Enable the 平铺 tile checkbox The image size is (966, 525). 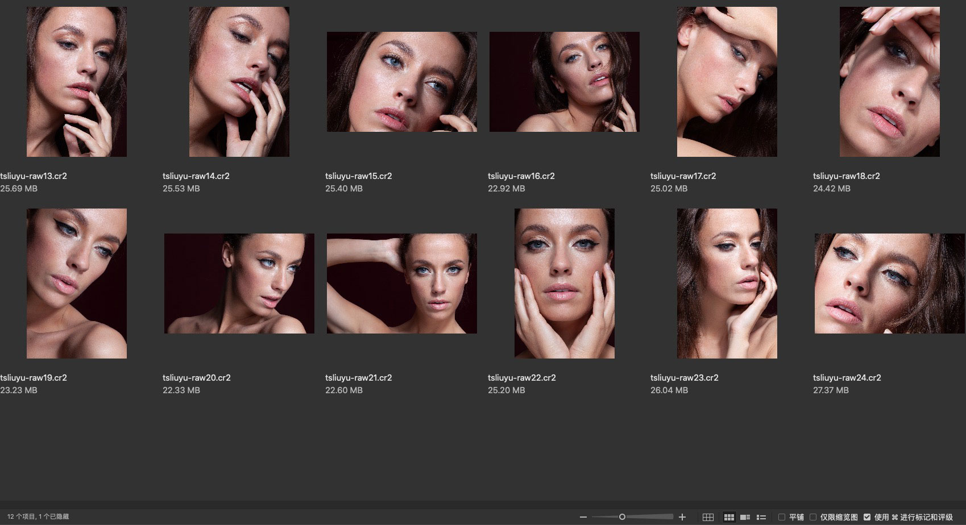(782, 517)
